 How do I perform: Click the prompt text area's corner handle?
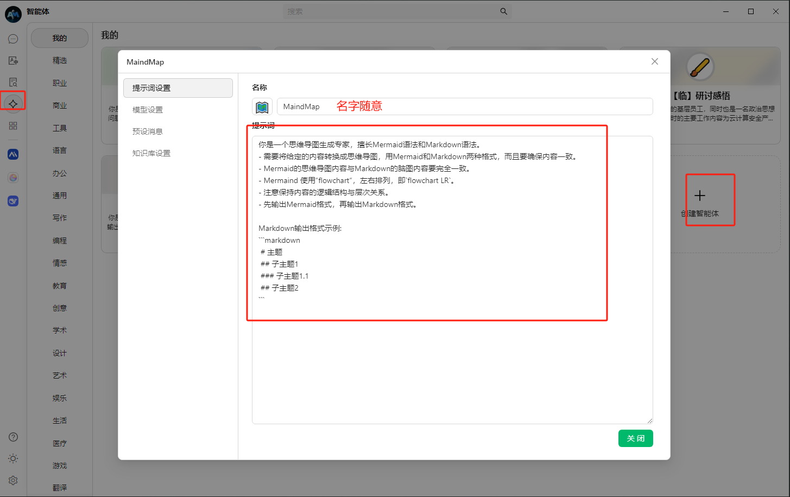(x=649, y=420)
